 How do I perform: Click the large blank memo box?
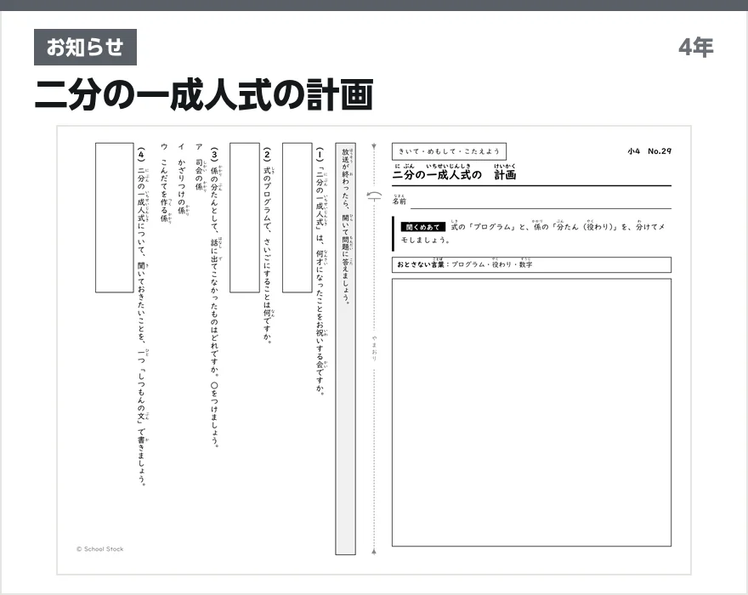531,412
